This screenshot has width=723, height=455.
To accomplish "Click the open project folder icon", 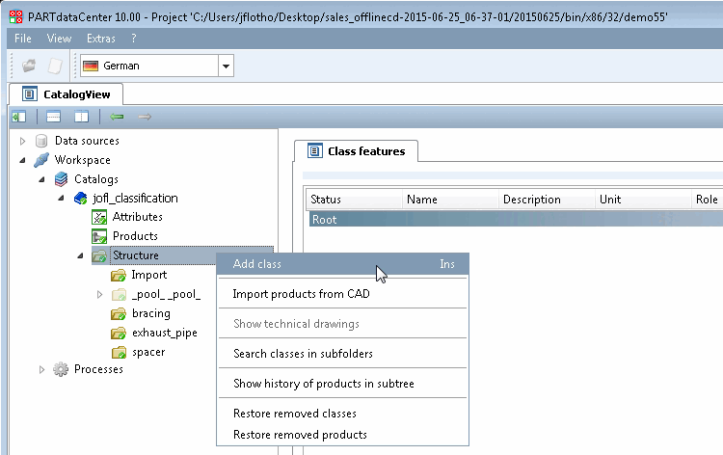I will [30, 66].
